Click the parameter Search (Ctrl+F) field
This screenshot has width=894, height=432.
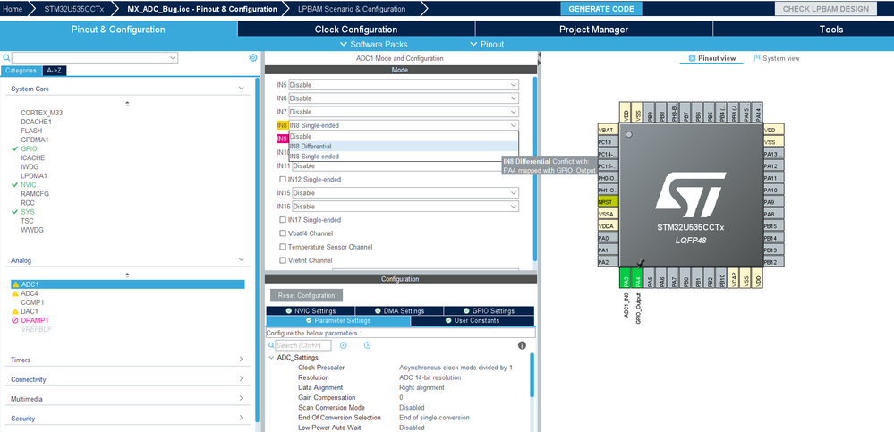[x=302, y=345]
